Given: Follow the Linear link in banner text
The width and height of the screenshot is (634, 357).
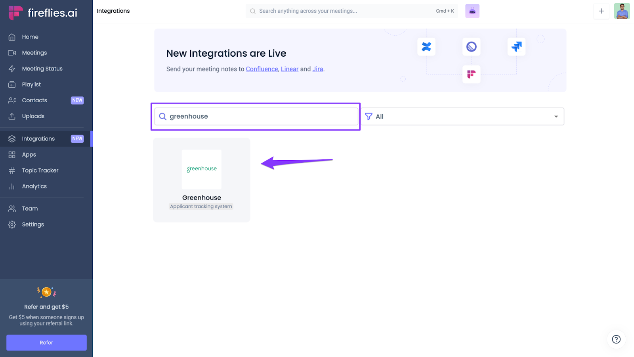Looking at the screenshot, I should pyautogui.click(x=290, y=69).
